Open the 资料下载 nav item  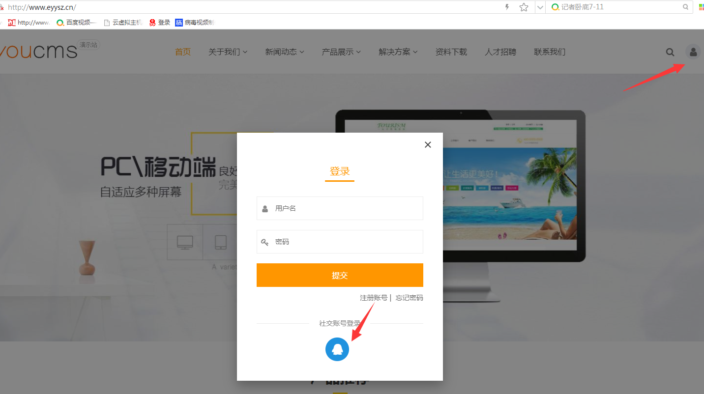tap(451, 52)
